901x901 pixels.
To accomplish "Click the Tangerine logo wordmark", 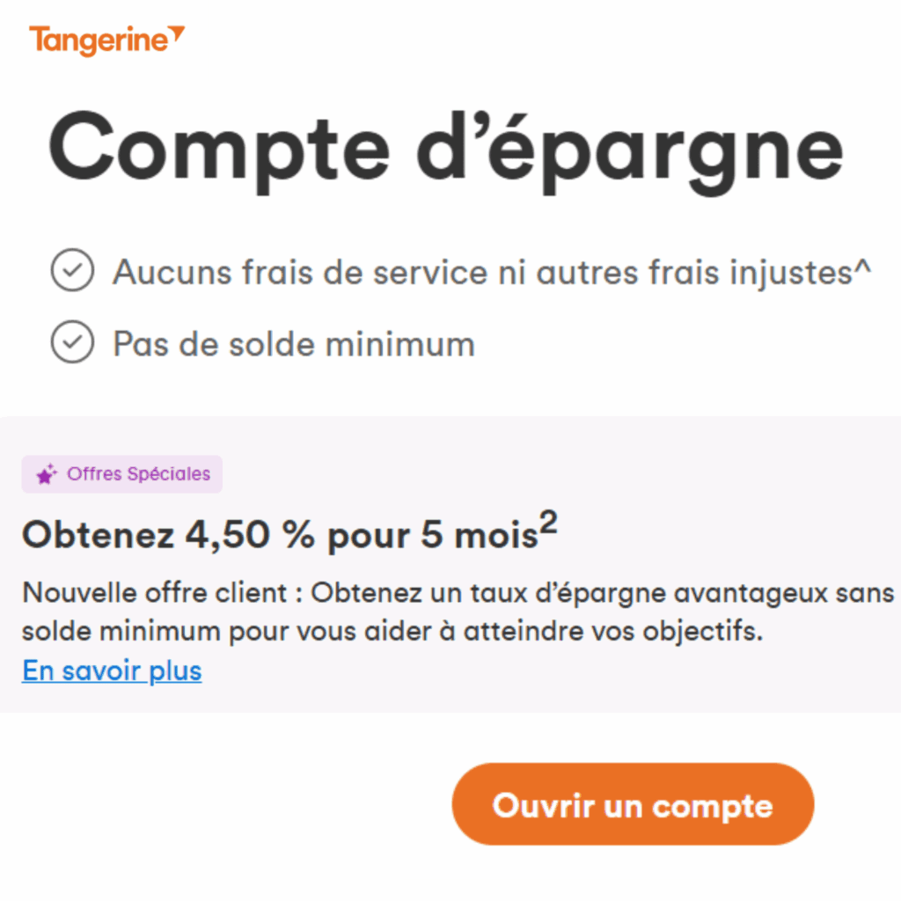I will point(99,40).
